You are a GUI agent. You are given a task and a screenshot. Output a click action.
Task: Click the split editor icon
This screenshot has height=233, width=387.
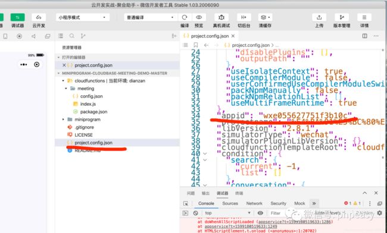tap(364, 36)
